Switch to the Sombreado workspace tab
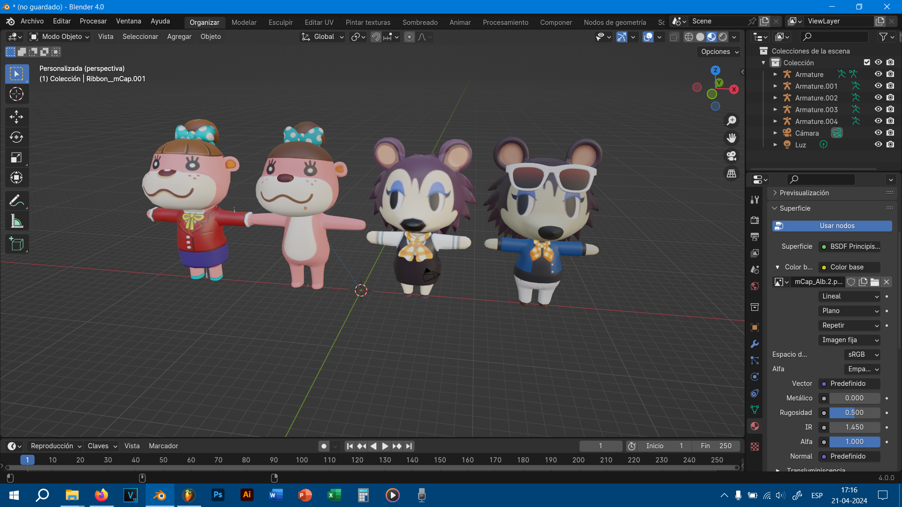The height and width of the screenshot is (507, 902). pyautogui.click(x=420, y=22)
